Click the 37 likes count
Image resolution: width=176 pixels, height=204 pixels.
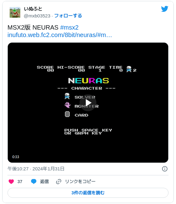coord(20,182)
